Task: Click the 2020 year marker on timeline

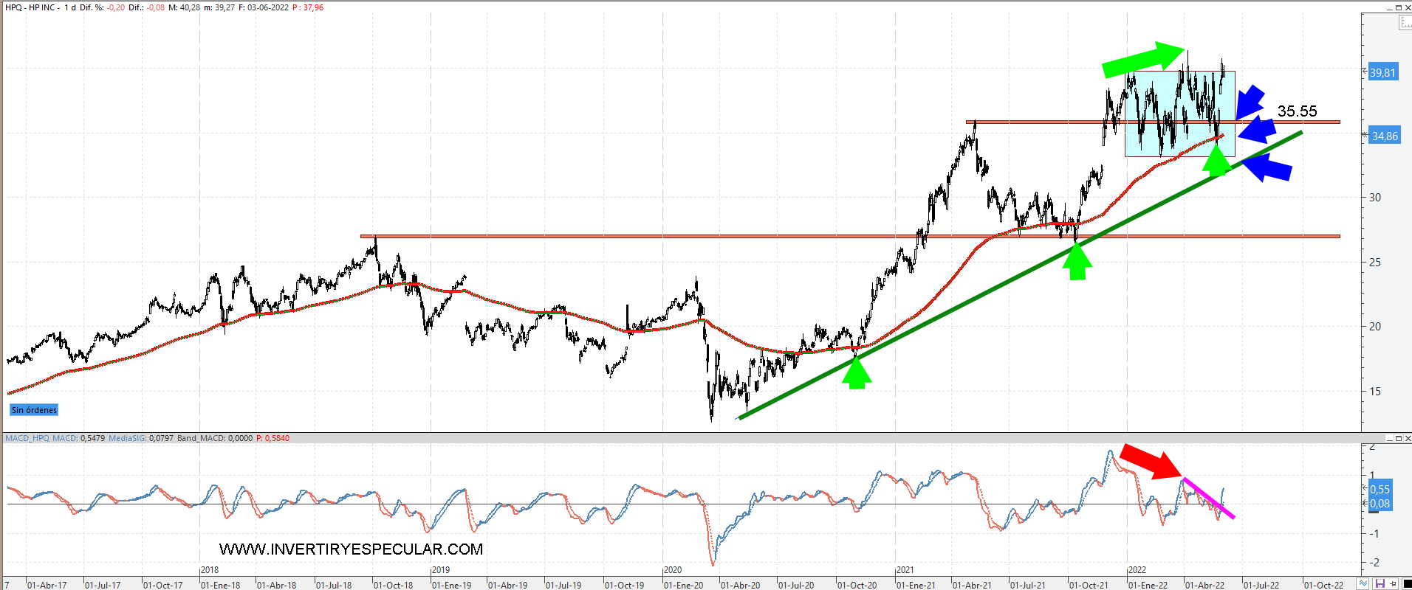Action: 673,570
